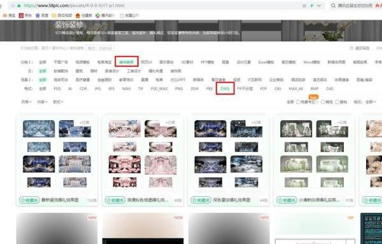Select 办公/PPT scene filter

click(x=178, y=79)
